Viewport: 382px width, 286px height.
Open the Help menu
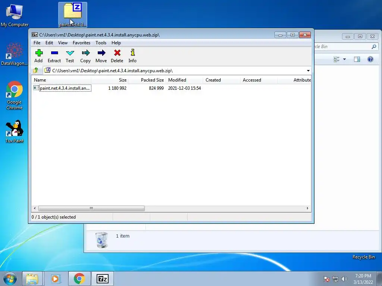[x=116, y=43]
